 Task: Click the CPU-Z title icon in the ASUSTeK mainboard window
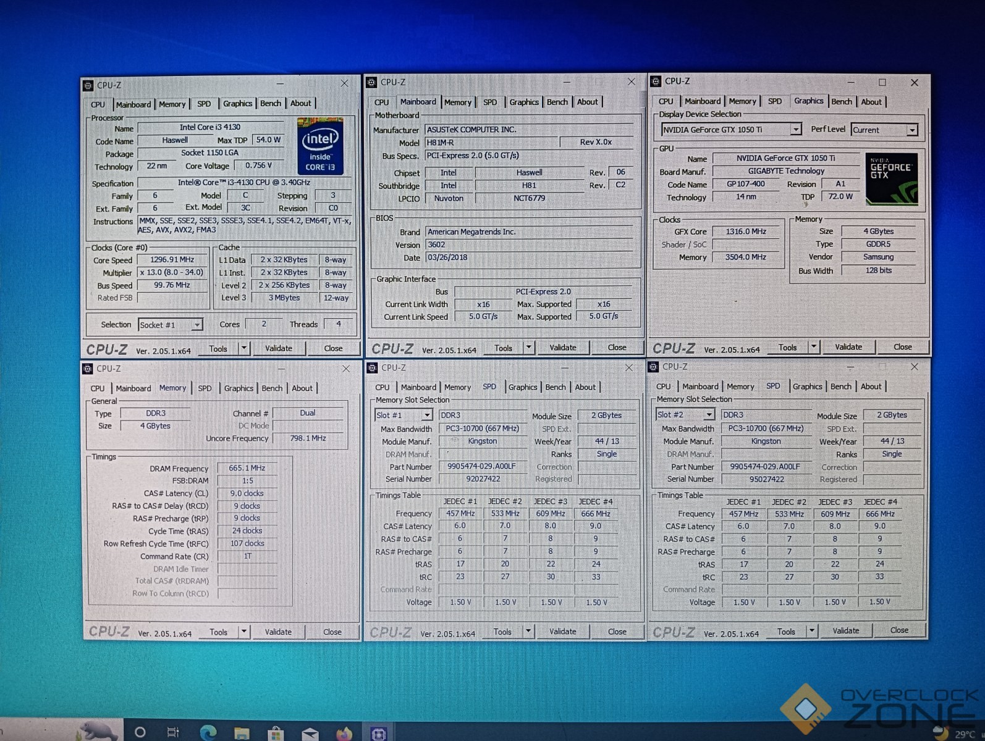pyautogui.click(x=371, y=82)
